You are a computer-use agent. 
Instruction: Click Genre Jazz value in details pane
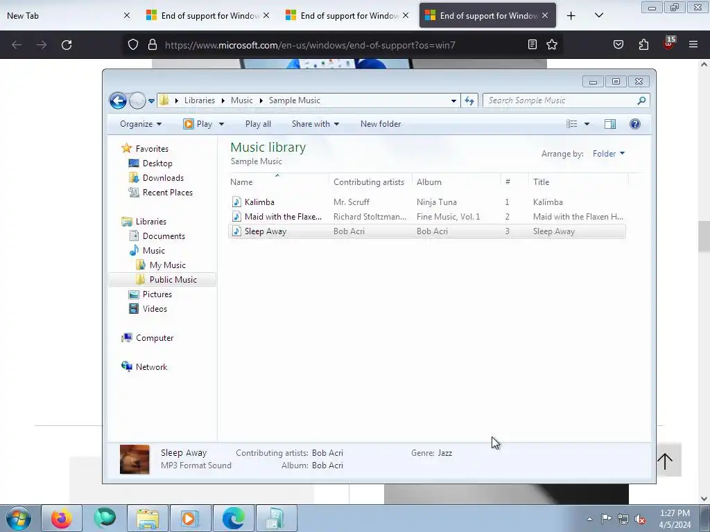444,453
